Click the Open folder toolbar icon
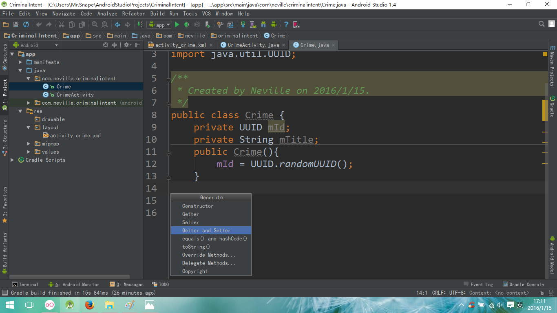 [6, 24]
